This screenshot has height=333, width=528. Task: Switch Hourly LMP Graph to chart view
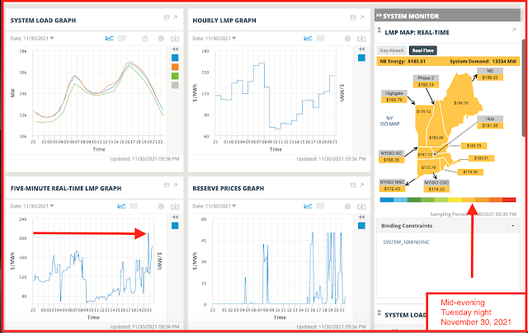(x=308, y=39)
